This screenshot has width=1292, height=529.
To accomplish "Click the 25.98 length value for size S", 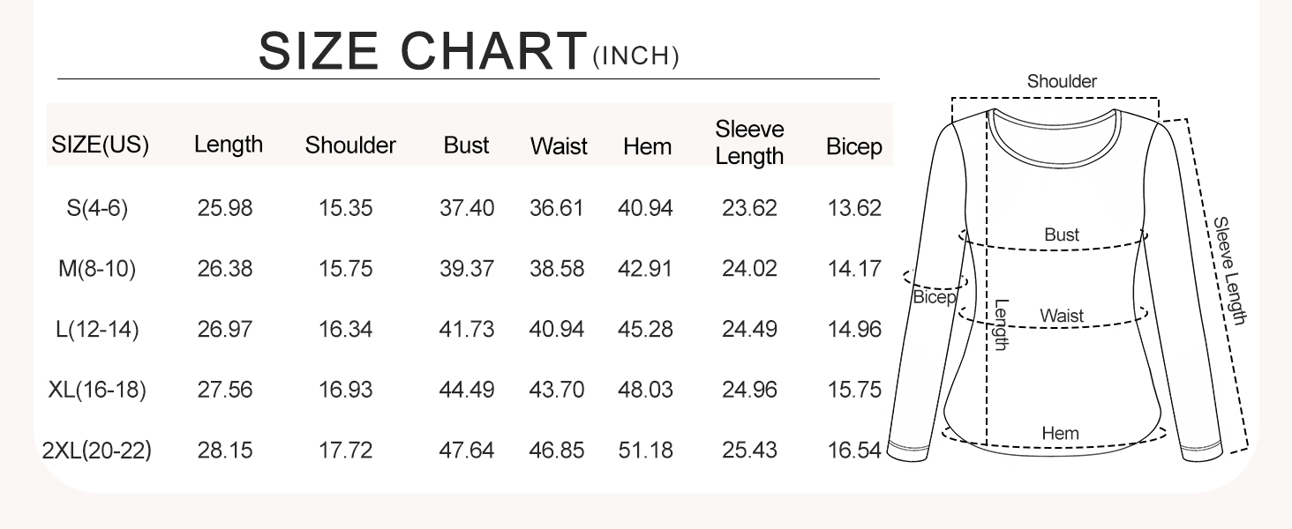I will point(225,209).
